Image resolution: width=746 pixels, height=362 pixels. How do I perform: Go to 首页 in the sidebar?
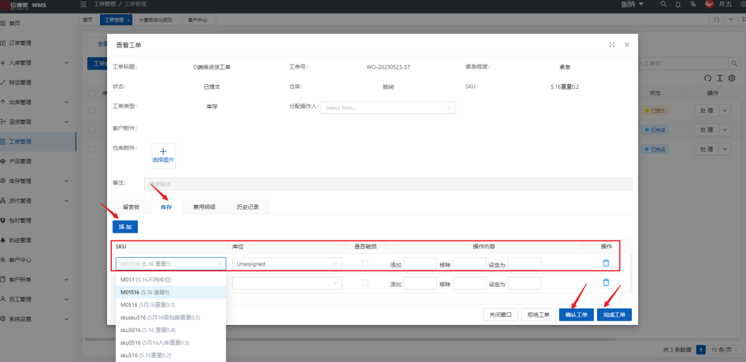pyautogui.click(x=14, y=23)
